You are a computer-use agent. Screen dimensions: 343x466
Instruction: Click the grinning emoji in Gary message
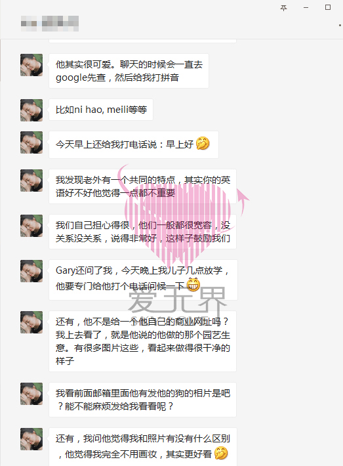pyautogui.click(x=193, y=285)
